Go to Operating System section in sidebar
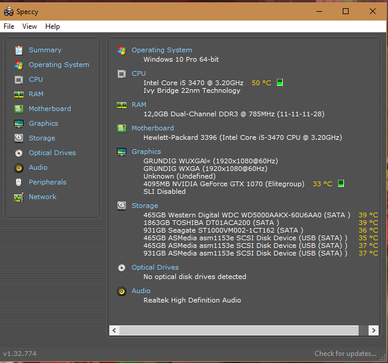The height and width of the screenshot is (363, 388). (59, 65)
